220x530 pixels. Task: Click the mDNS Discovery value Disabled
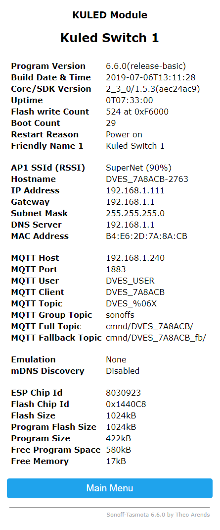coord(123,371)
